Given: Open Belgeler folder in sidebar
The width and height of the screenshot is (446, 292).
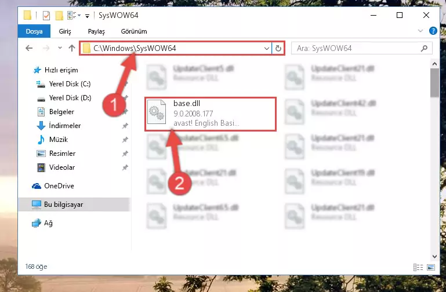Looking at the screenshot, I should [61, 112].
